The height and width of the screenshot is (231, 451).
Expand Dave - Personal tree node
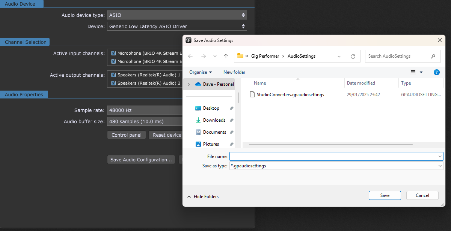[x=189, y=84]
